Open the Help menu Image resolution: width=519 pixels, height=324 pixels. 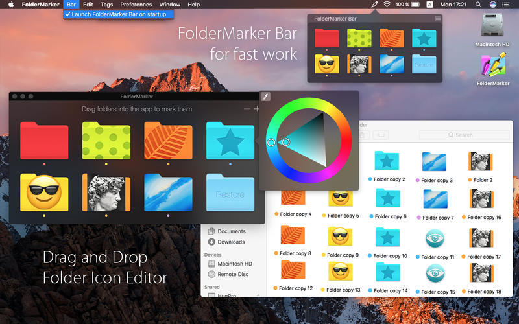pyautogui.click(x=193, y=5)
